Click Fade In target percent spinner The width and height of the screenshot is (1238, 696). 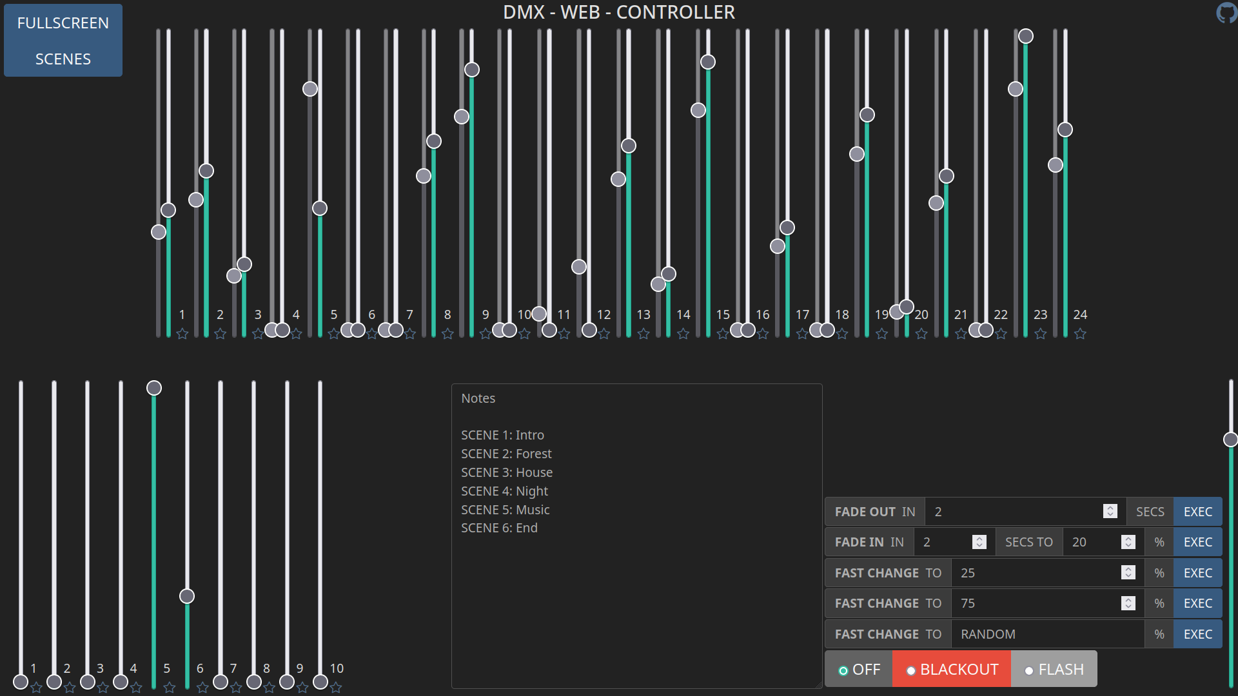pyautogui.click(x=1128, y=542)
